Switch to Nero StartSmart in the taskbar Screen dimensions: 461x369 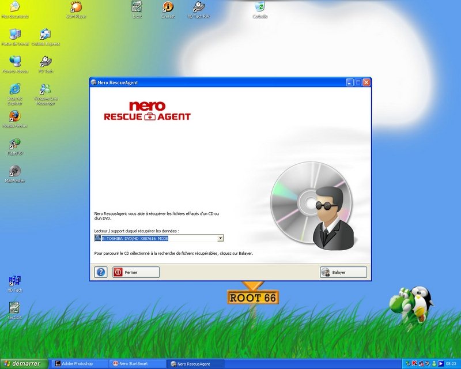137,364
